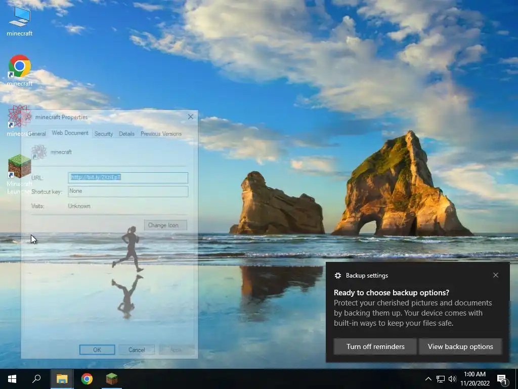Open the taskbar clock and date
The image size is (518, 389).
pyautogui.click(x=474, y=379)
